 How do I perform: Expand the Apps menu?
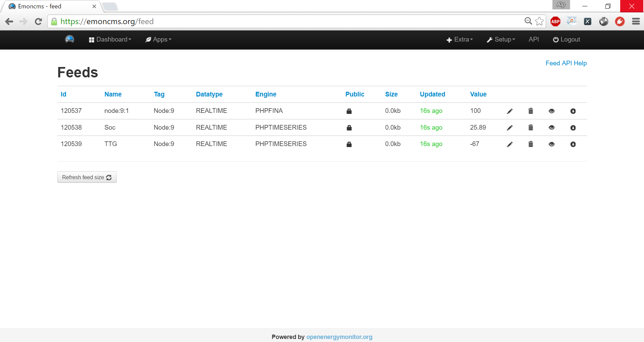point(158,39)
